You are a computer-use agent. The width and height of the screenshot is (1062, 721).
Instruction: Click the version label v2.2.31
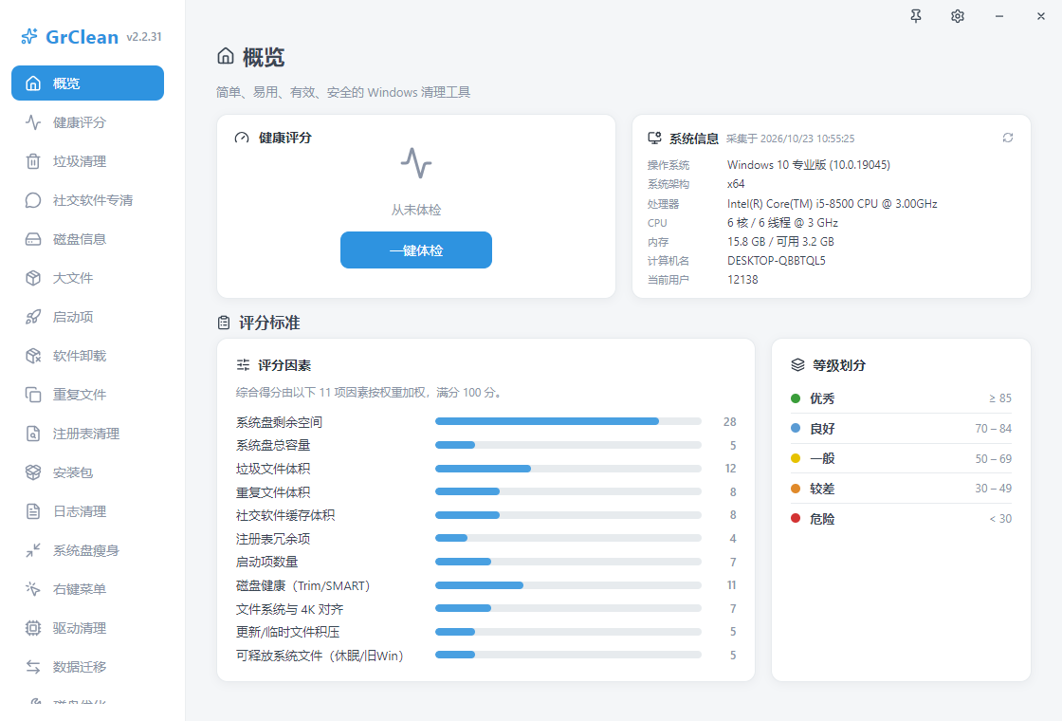tap(144, 37)
